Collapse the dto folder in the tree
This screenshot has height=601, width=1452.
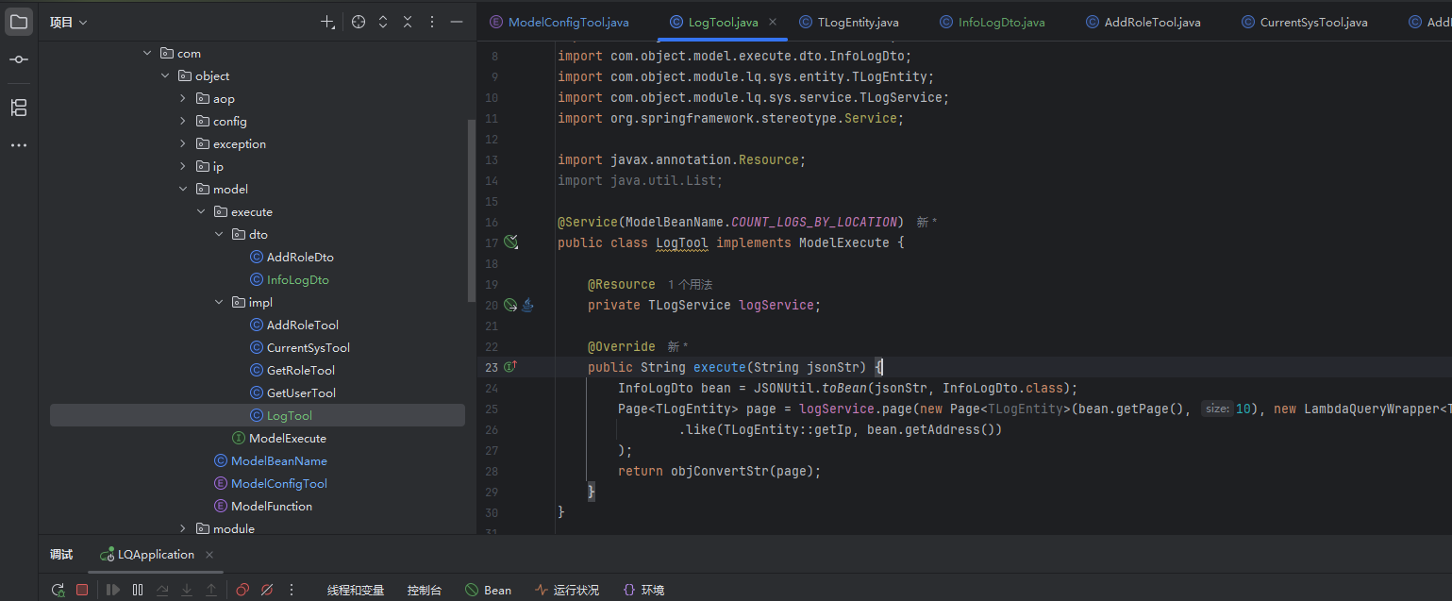219,234
